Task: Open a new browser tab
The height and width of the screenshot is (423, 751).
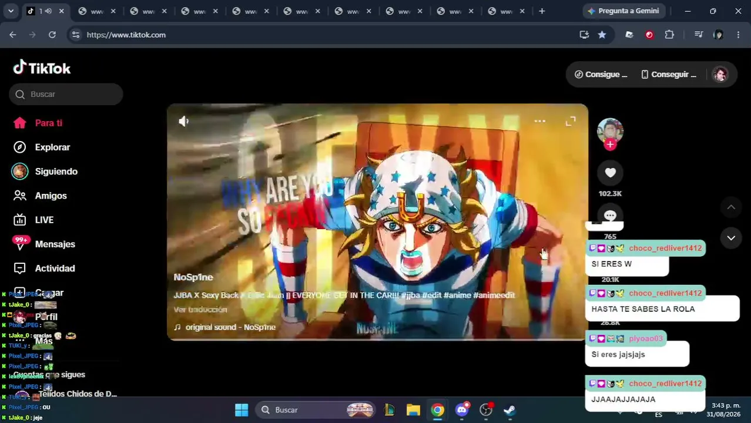Action: (542, 11)
